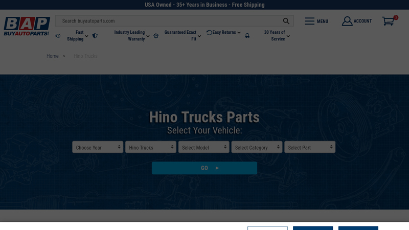Open the hamburger MENU icon
Screen dimensions: 409x230
click(309, 21)
